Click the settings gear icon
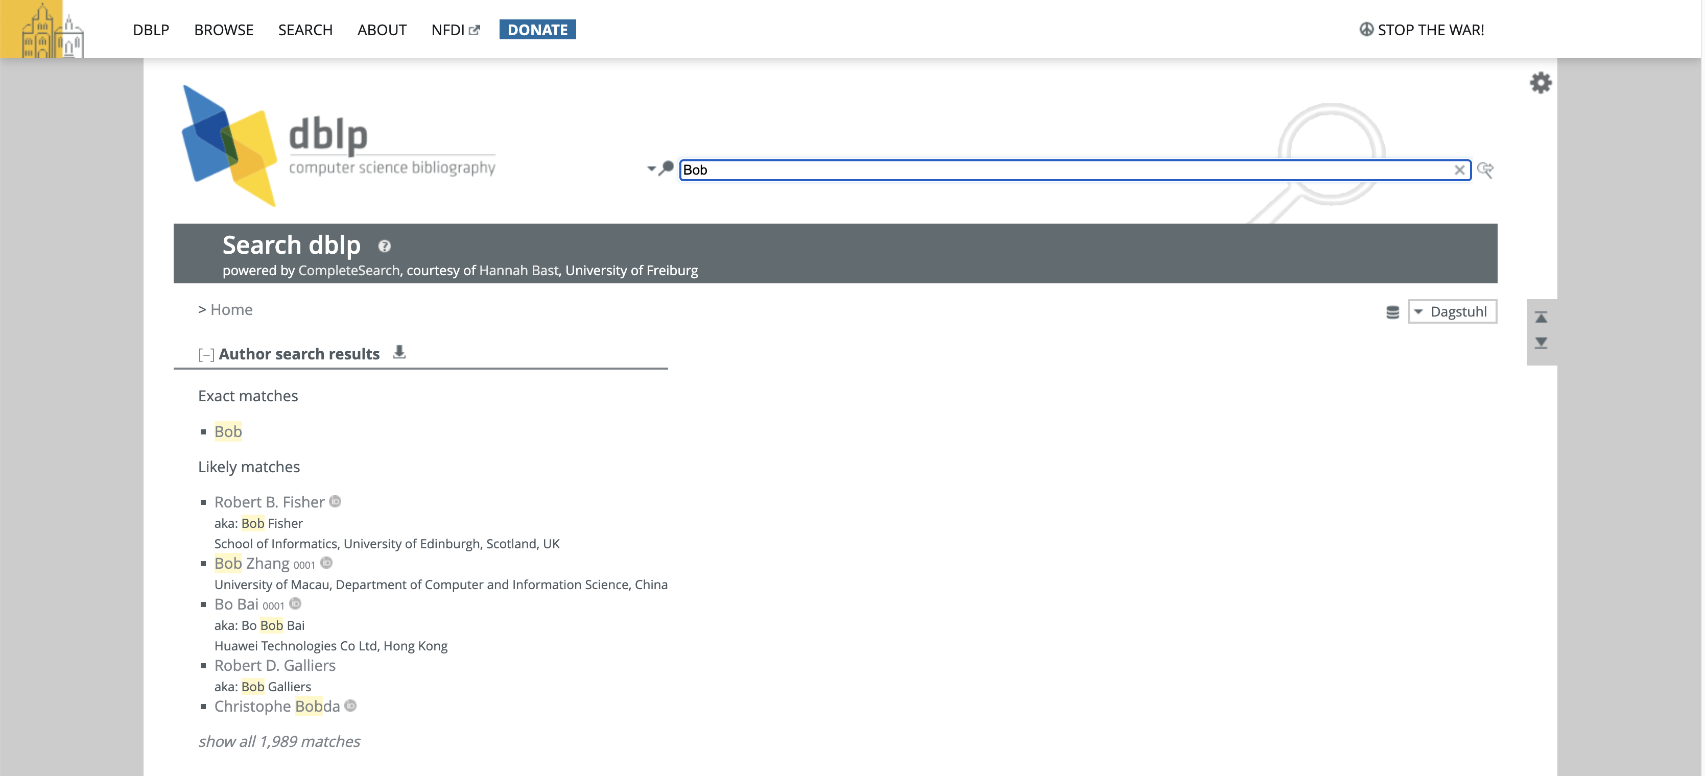1705x776 pixels. click(x=1540, y=83)
